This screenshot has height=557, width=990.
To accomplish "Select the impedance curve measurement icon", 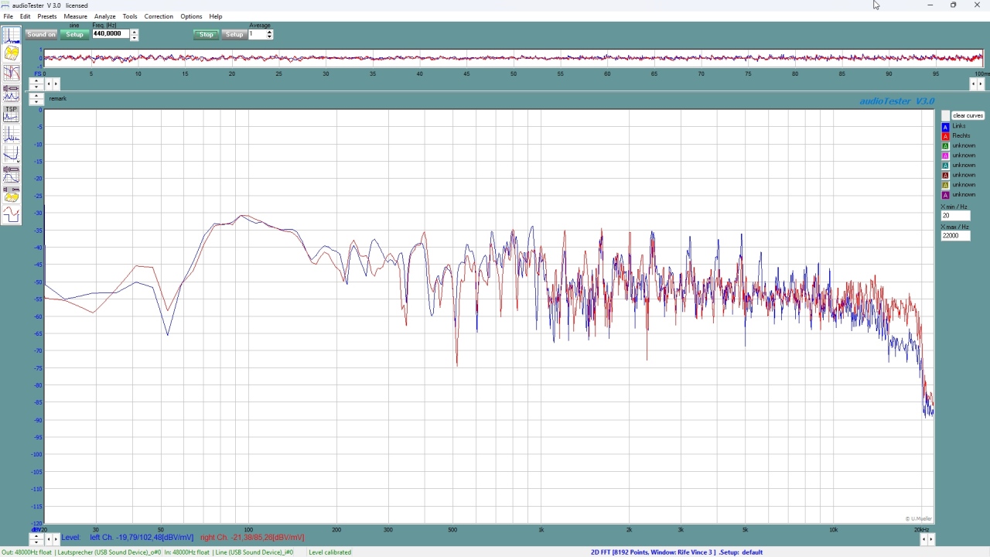I will (x=12, y=155).
